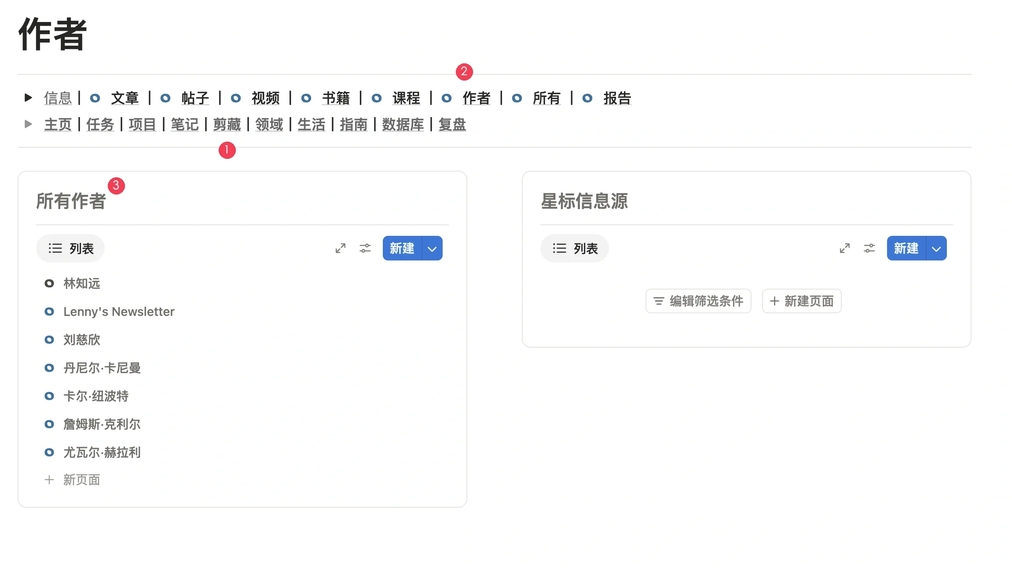Open 丹尼尔·卡尼曼 author entry
This screenshot has width=1012, height=572.
tap(102, 368)
